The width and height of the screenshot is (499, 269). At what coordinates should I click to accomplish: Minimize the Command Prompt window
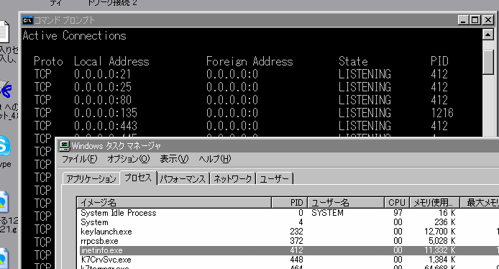[x=463, y=20]
